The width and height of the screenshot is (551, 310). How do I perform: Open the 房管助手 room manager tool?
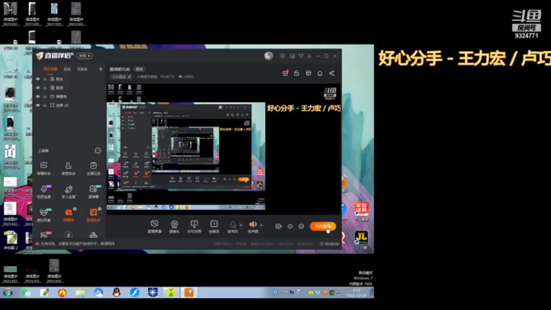[68, 167]
